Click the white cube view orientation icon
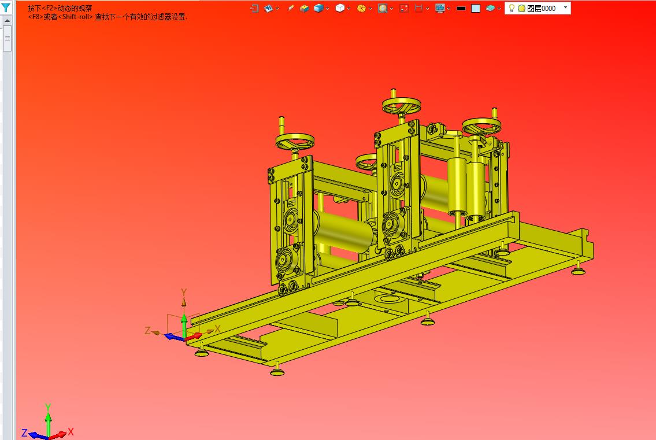Image resolution: width=656 pixels, height=440 pixels. (340, 8)
